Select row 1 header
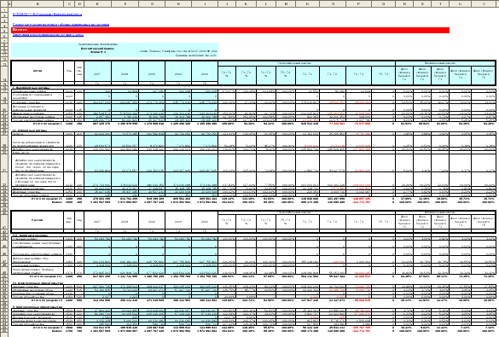The height and width of the screenshot is (337, 499). (3, 9)
